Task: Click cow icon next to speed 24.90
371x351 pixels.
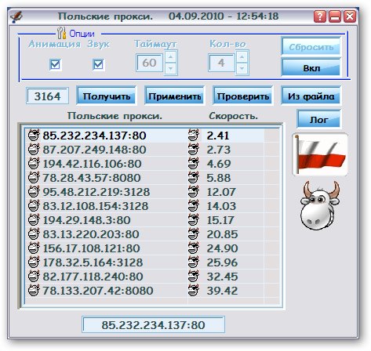Action: [x=194, y=248]
